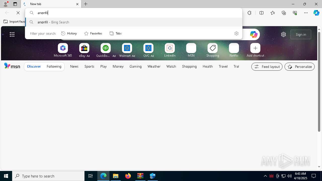Stop loading the page with X button
The width and height of the screenshot is (322, 181).
coord(18,13)
